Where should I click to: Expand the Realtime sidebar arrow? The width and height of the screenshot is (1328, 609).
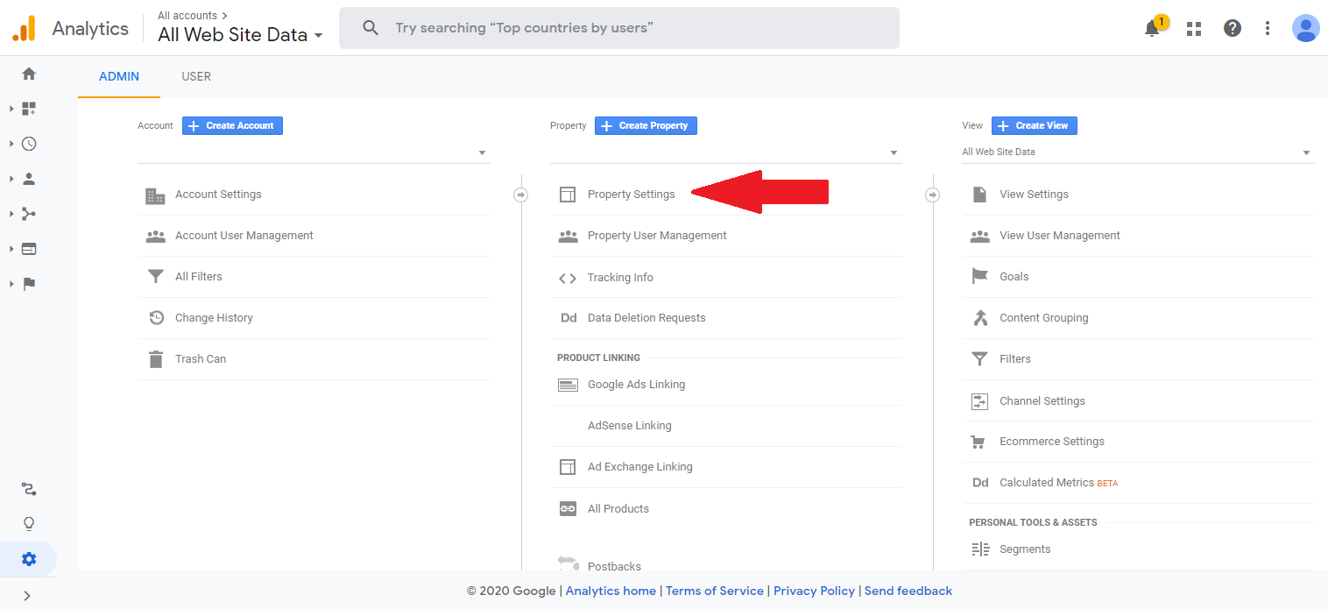[x=12, y=144]
